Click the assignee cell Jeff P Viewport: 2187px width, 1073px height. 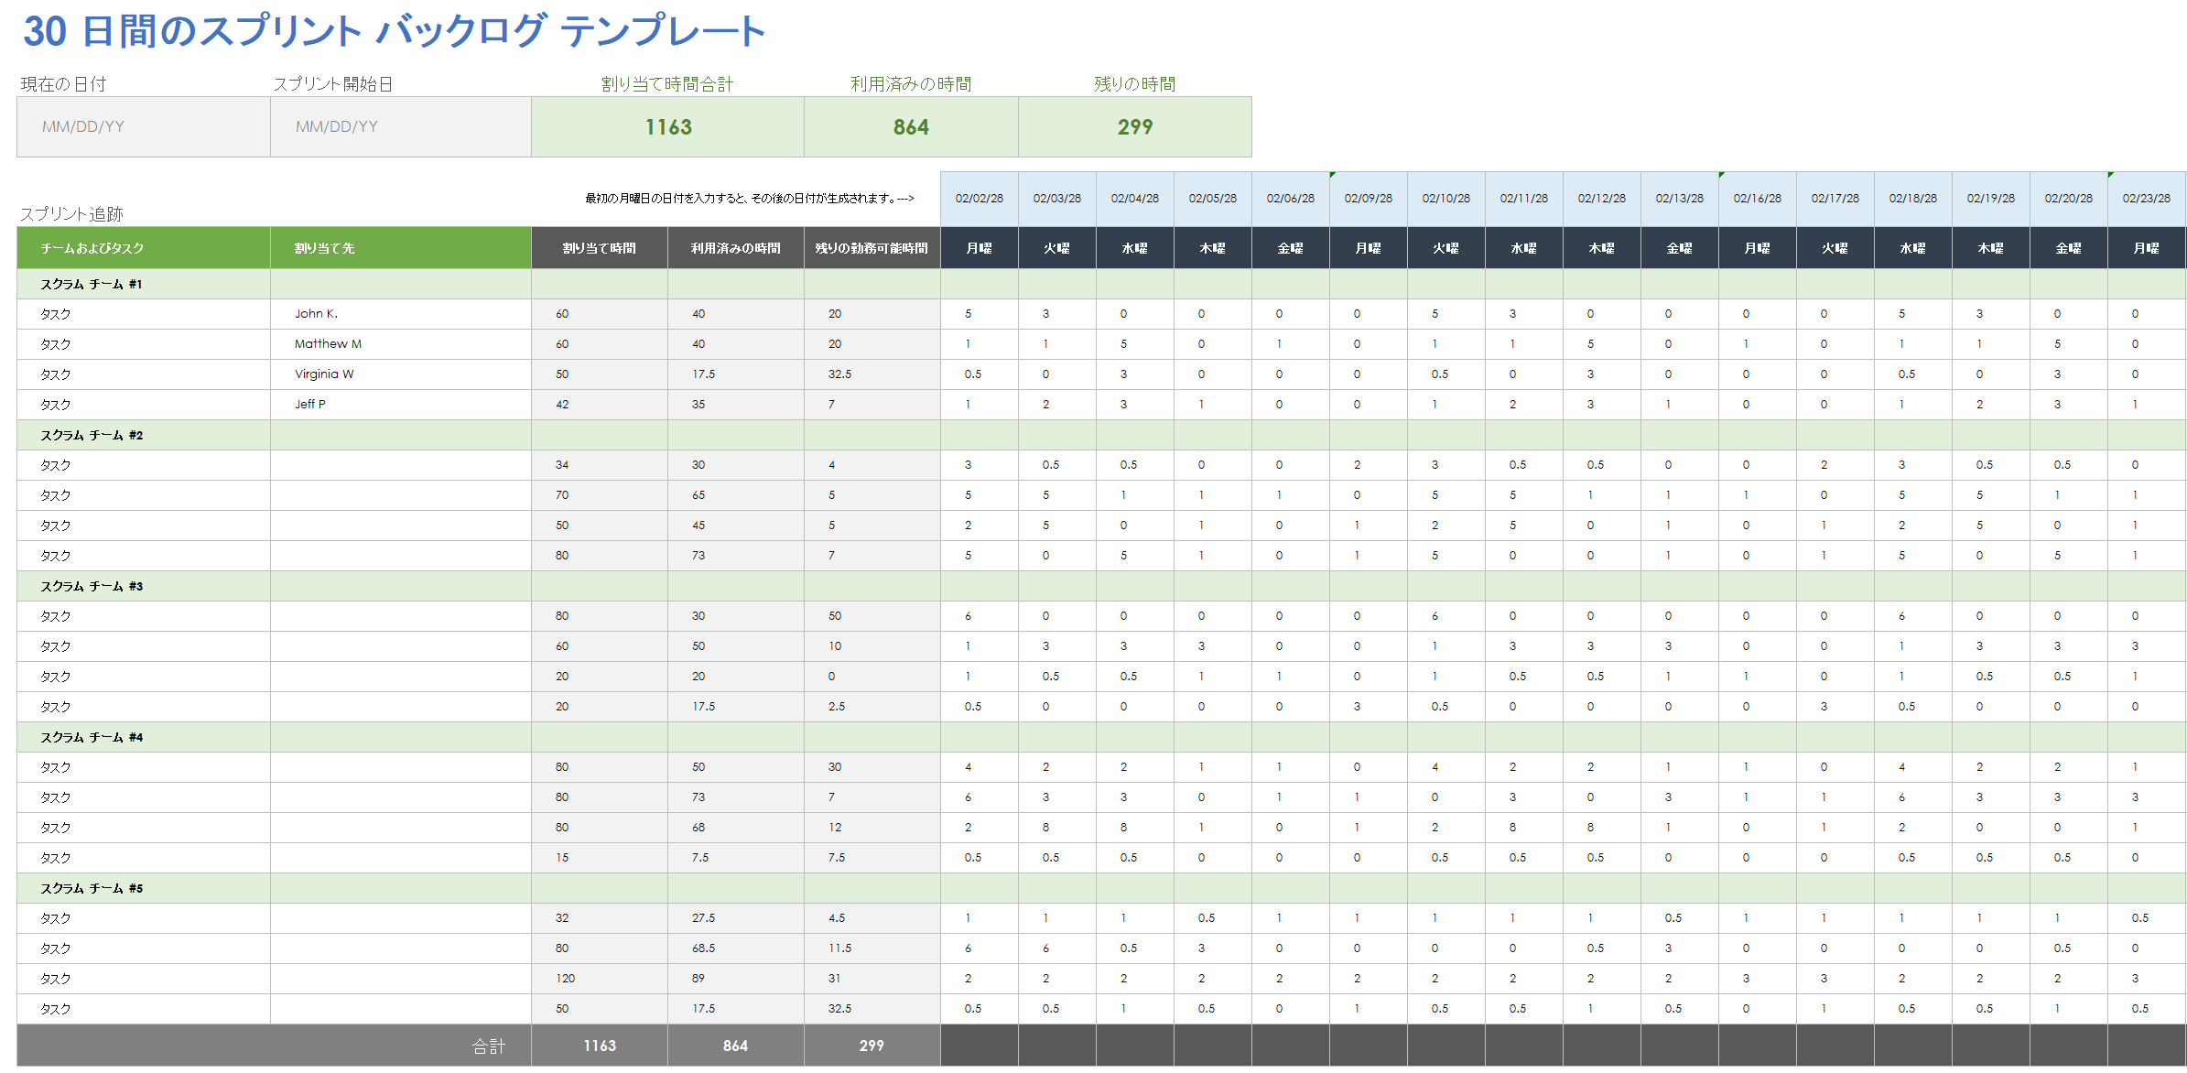pyautogui.click(x=401, y=405)
